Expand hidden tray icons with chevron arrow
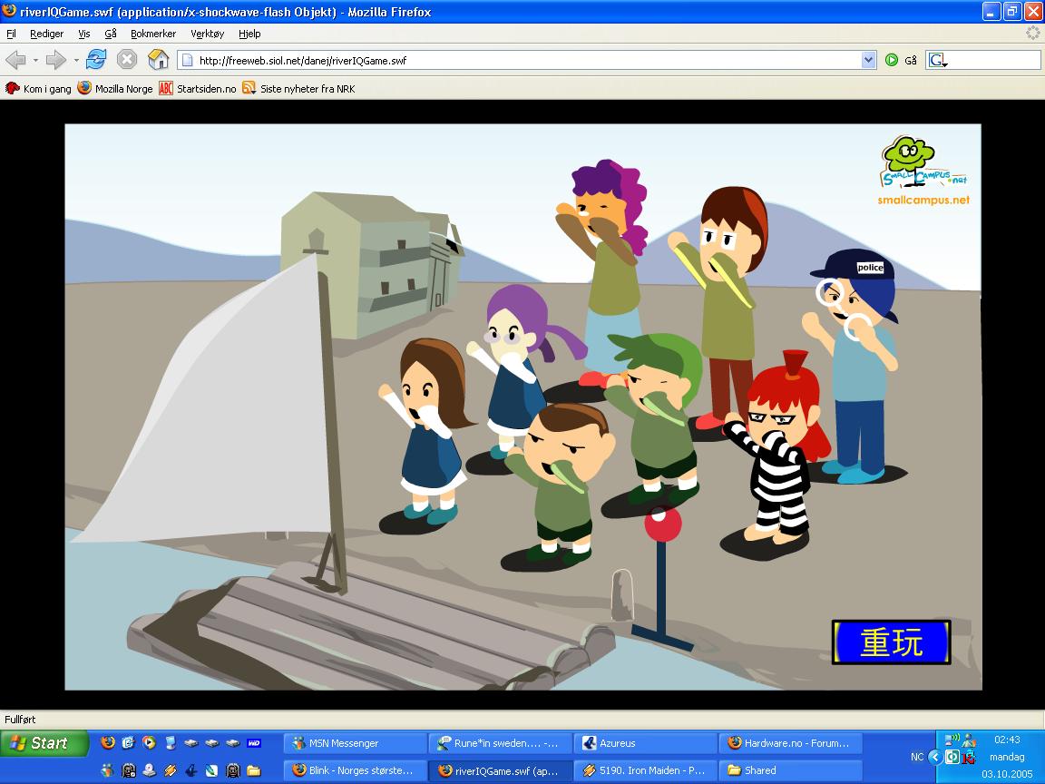 click(x=935, y=757)
